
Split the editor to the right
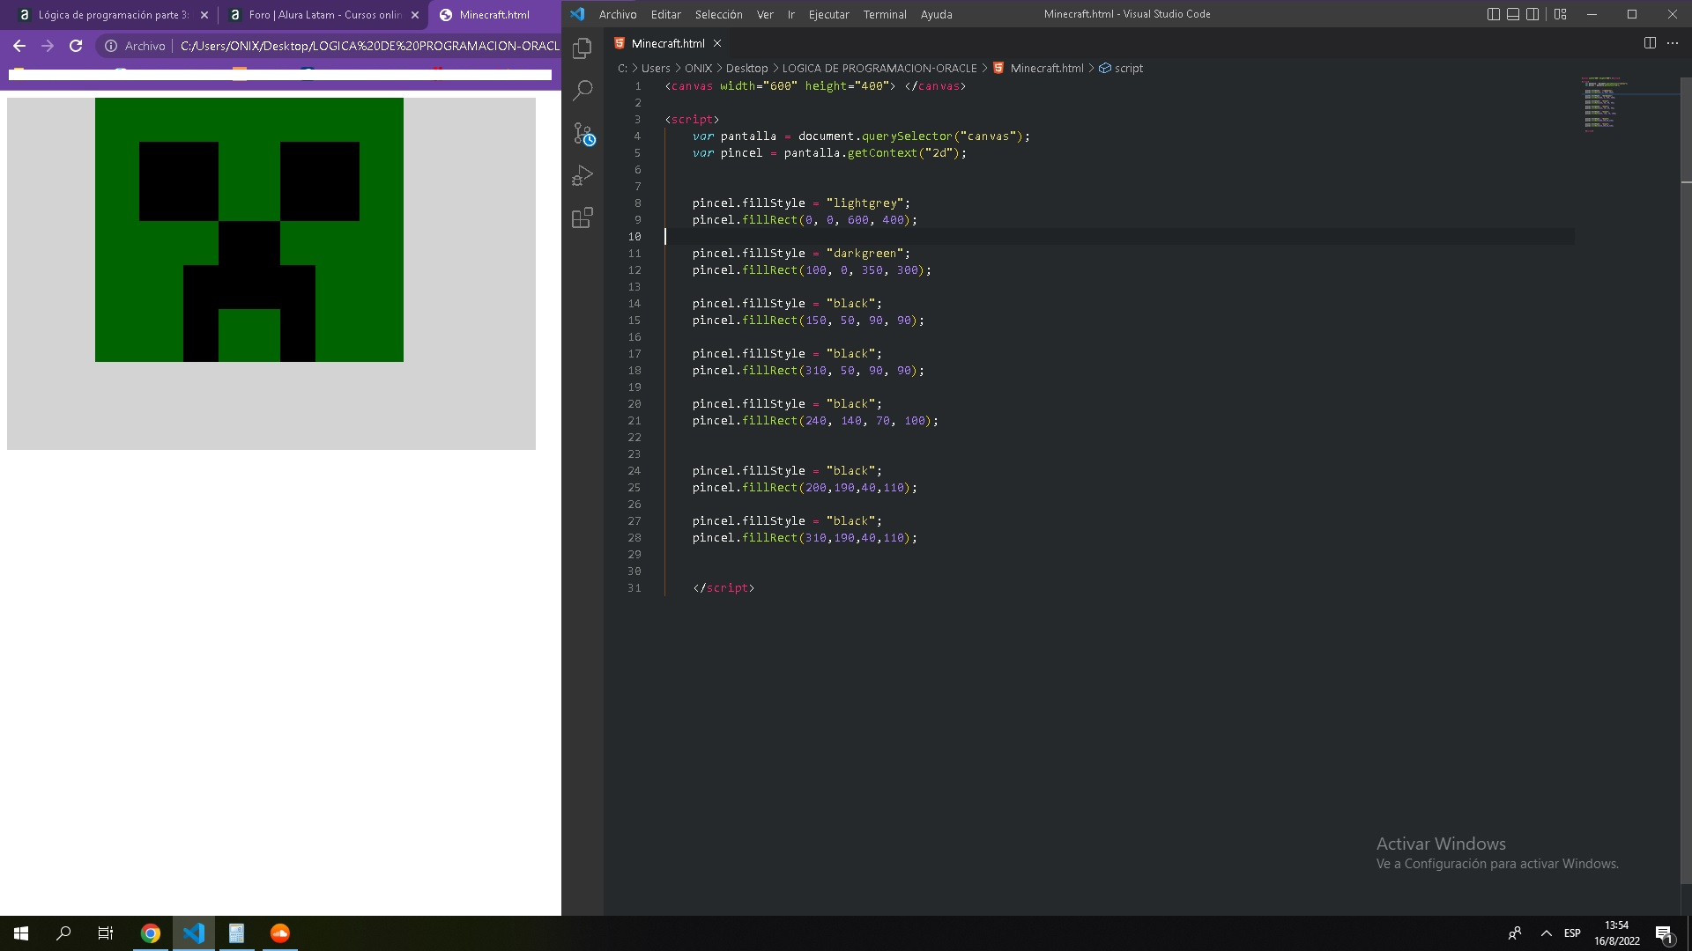click(x=1650, y=43)
